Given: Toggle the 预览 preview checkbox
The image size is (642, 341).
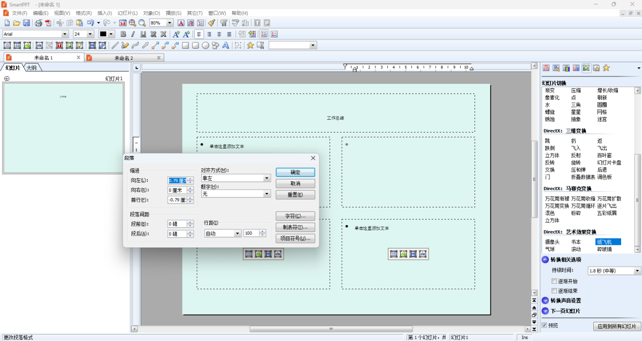Looking at the screenshot, I should click(x=545, y=325).
